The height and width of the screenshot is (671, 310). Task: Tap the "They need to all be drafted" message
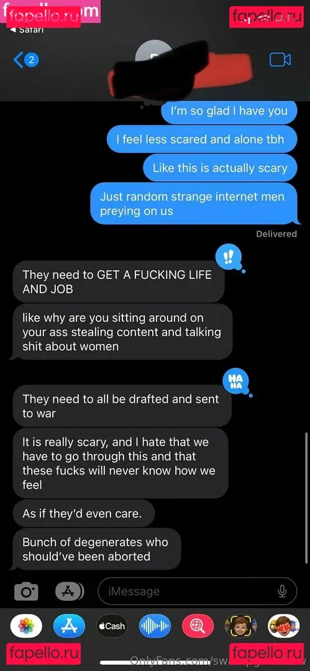(x=121, y=406)
